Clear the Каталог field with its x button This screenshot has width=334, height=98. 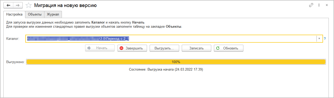tap(319, 39)
